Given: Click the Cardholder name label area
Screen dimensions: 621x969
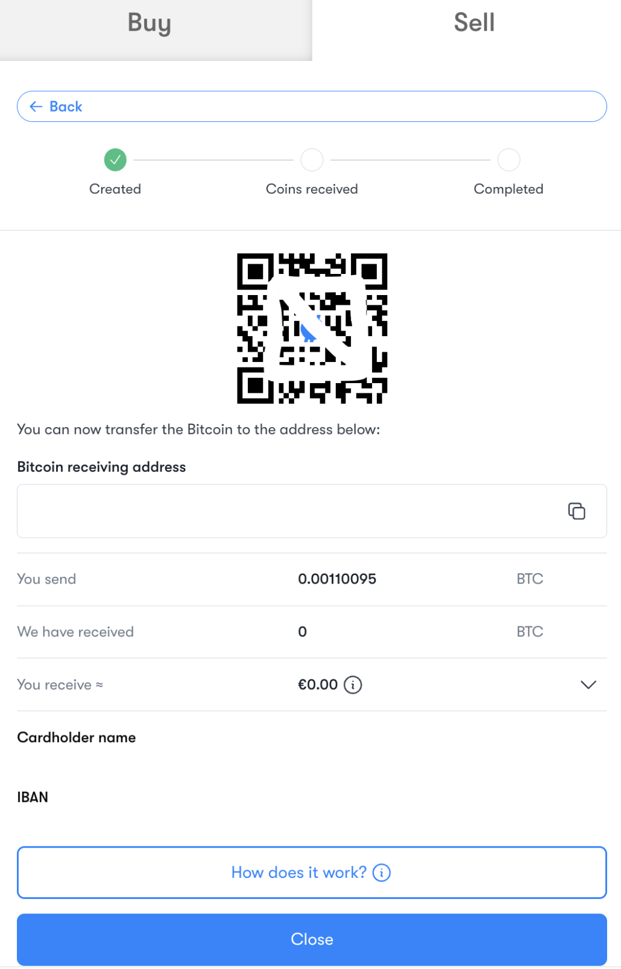Looking at the screenshot, I should coord(77,737).
